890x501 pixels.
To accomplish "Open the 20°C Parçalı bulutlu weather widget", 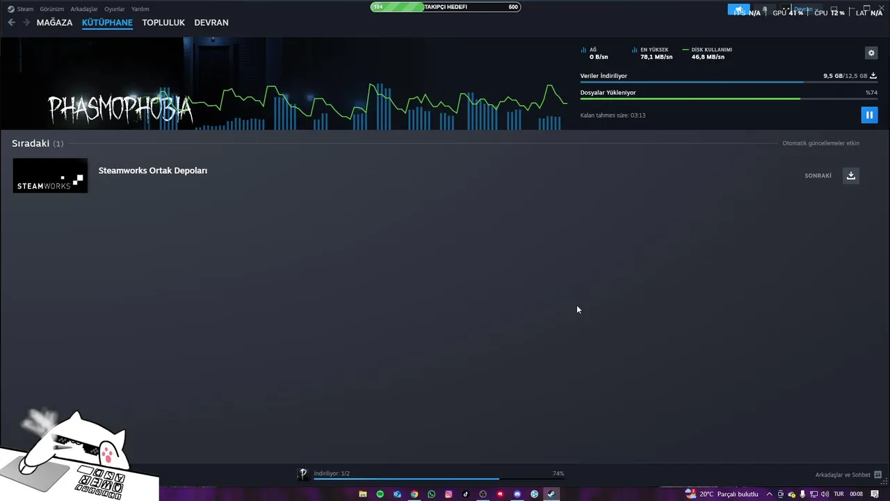I will (x=722, y=494).
